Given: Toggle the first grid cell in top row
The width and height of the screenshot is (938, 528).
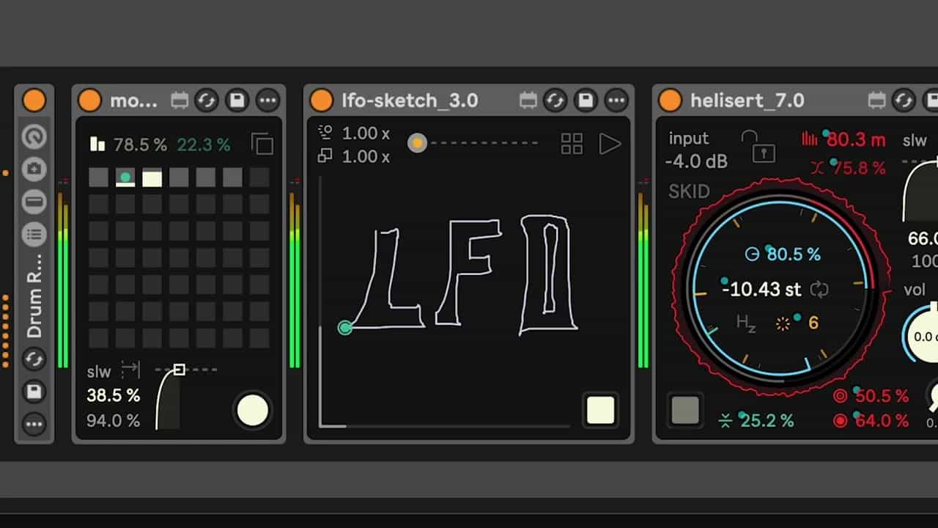Looking at the screenshot, I should point(98,177).
